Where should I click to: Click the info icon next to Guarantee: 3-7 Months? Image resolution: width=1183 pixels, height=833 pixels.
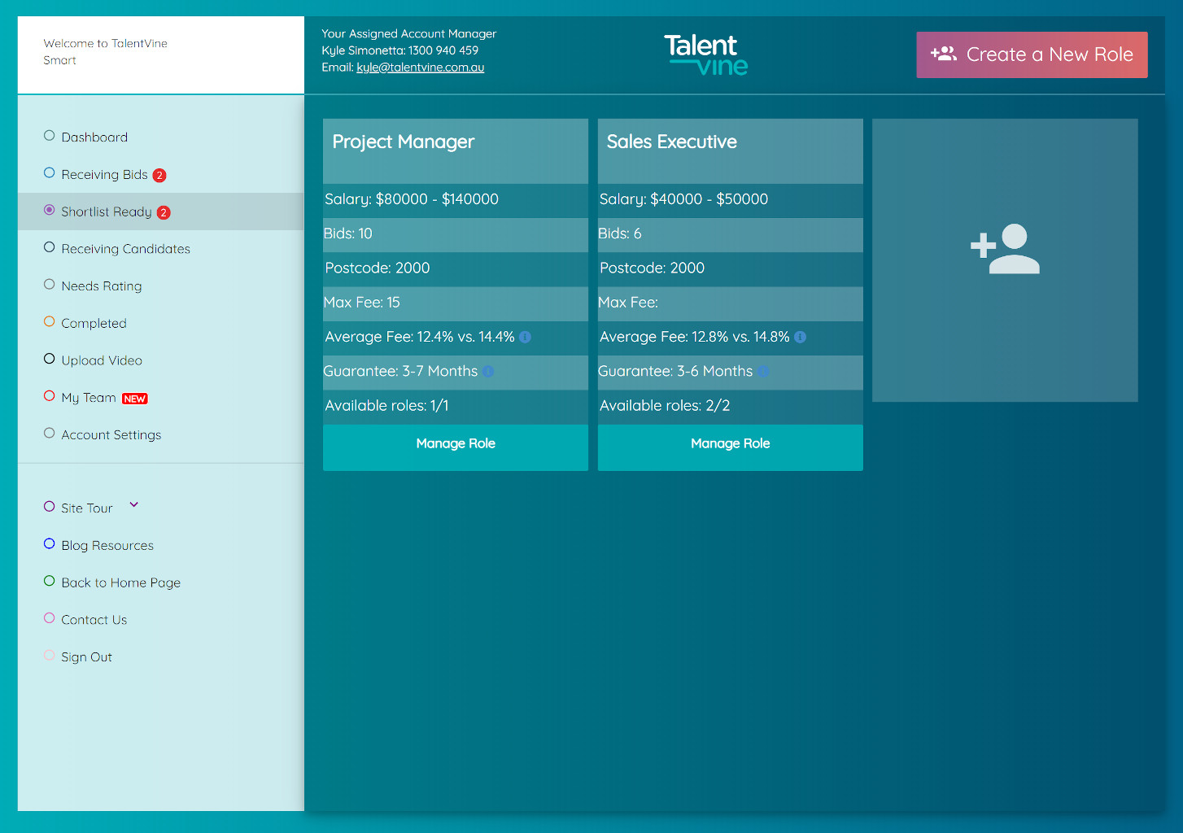[x=487, y=372]
